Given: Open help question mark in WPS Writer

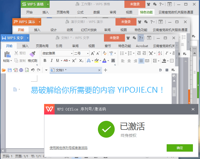Looking at the screenshot, I should point(141,38).
